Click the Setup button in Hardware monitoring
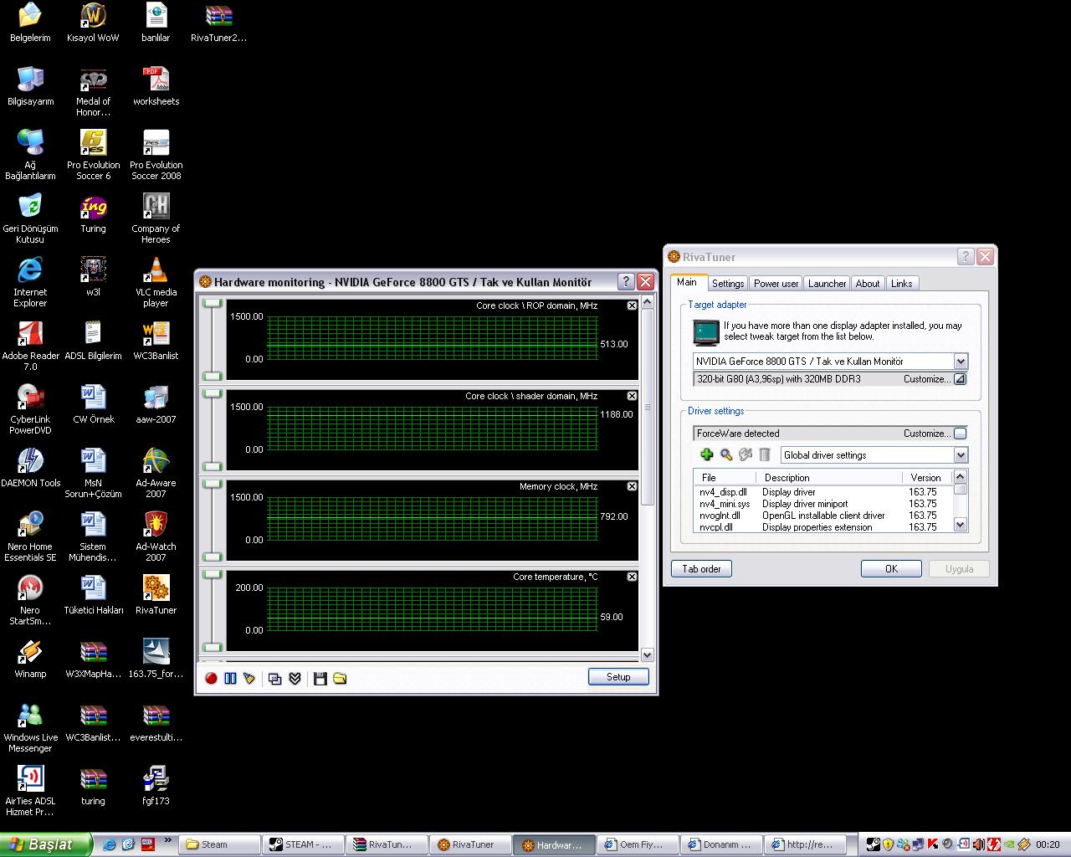 pos(618,677)
